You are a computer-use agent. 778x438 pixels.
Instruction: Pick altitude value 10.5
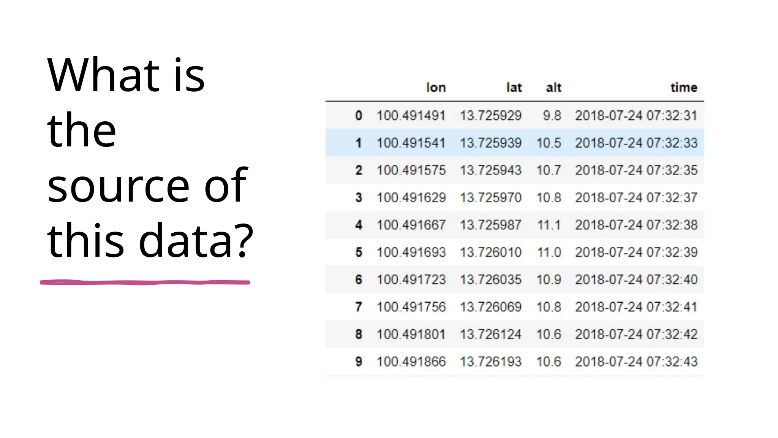click(x=549, y=143)
